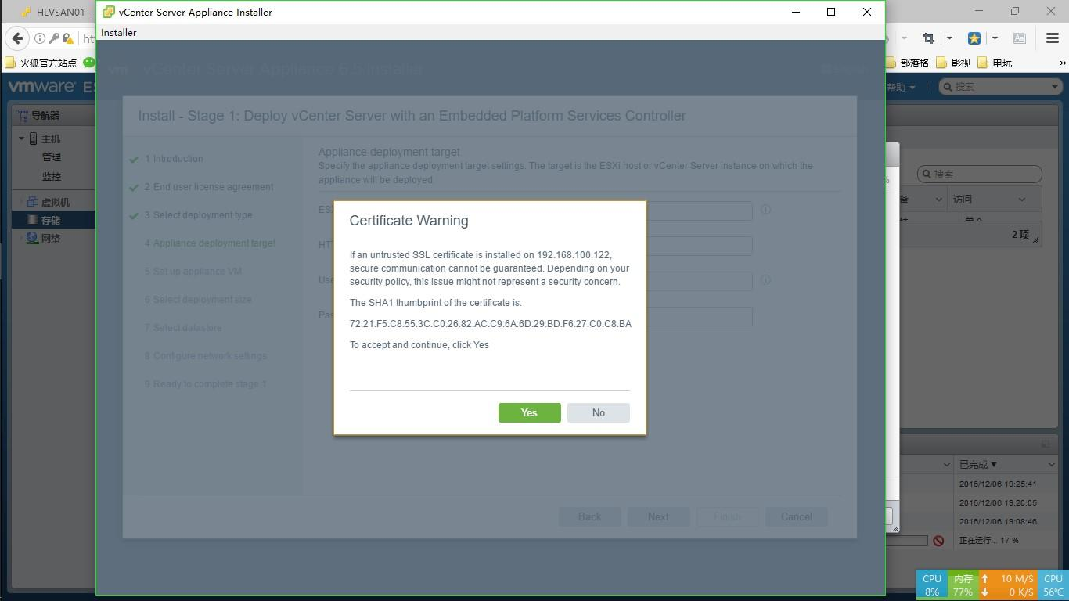This screenshot has width=1069, height=601.
Task: Click the ESXi top 搜索 search field
Action: [999, 86]
